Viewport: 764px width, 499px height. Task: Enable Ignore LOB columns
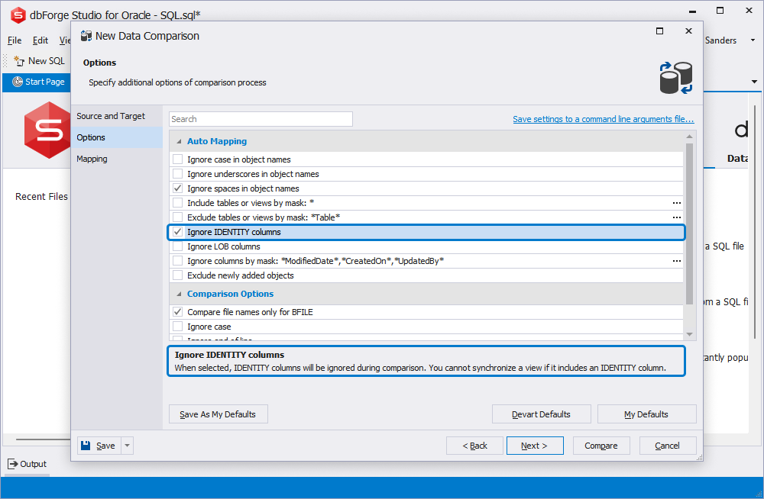(178, 246)
